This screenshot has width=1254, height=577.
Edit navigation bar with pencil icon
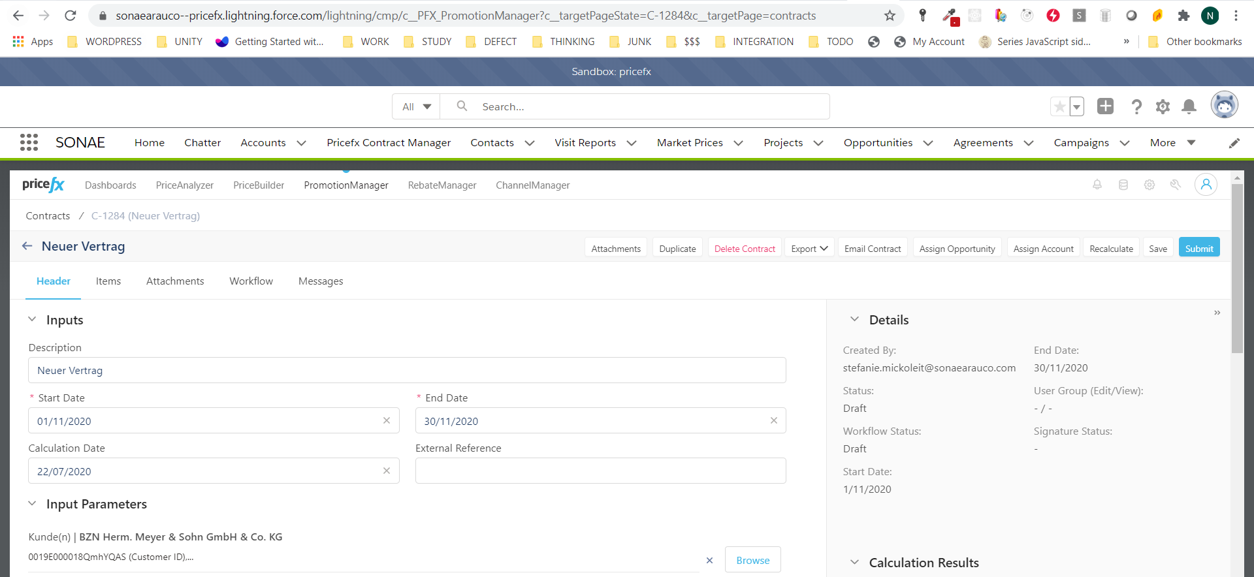(x=1234, y=143)
